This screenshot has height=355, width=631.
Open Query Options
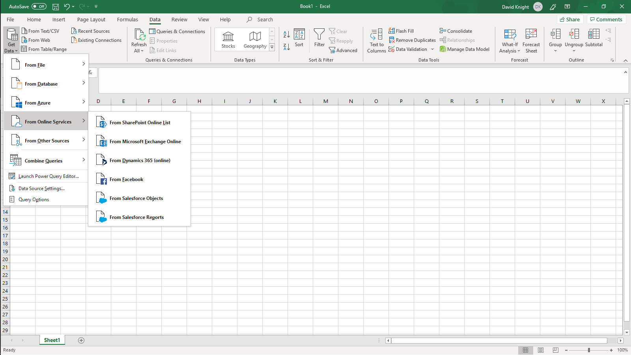click(x=46, y=199)
